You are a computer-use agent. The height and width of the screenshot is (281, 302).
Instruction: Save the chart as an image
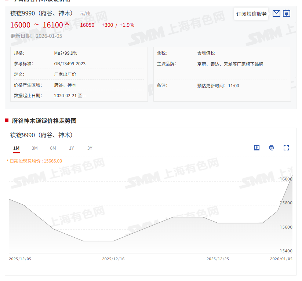(x=257, y=148)
